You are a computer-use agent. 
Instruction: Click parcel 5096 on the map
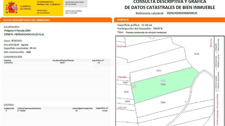click(x=197, y=54)
